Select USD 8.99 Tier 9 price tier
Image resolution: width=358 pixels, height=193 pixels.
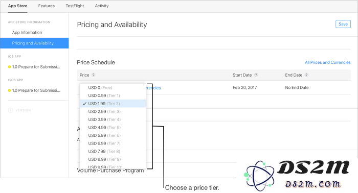point(113,159)
